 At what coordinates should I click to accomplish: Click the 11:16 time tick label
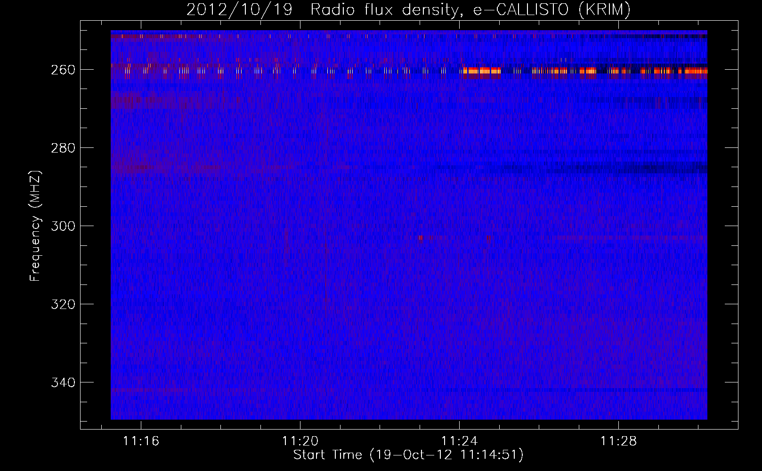coord(141,441)
